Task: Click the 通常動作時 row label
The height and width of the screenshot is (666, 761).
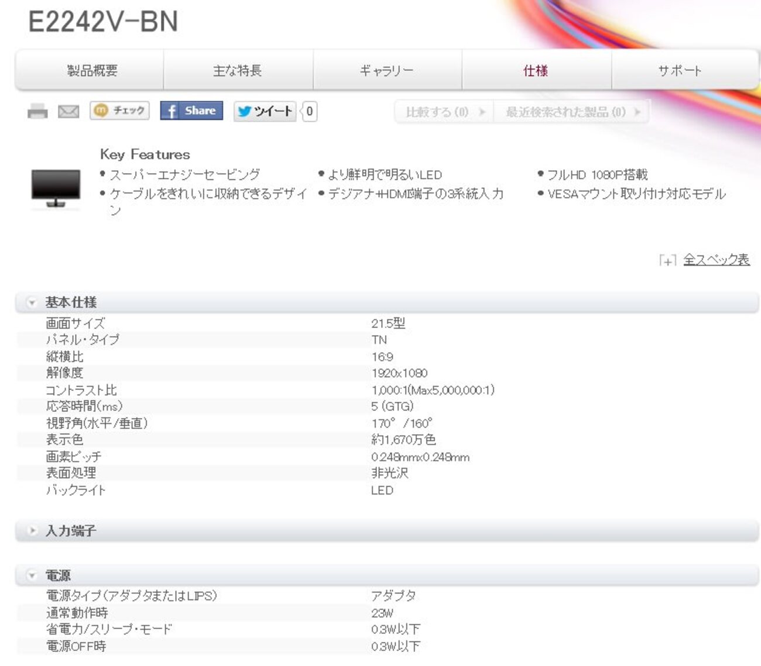Action: pyautogui.click(x=77, y=613)
